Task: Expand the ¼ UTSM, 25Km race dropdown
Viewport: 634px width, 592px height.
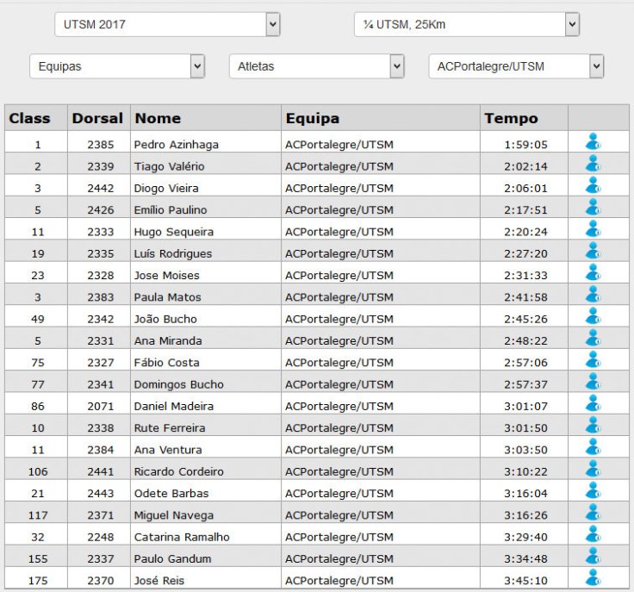Action: [x=466, y=24]
